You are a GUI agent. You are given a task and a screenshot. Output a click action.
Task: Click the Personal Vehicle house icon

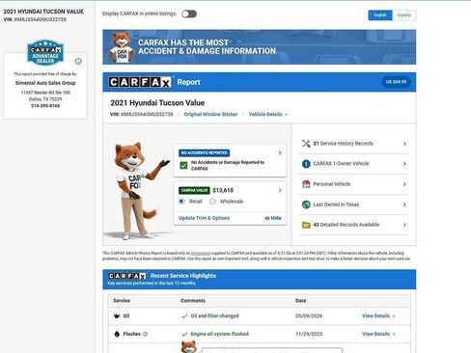306,184
